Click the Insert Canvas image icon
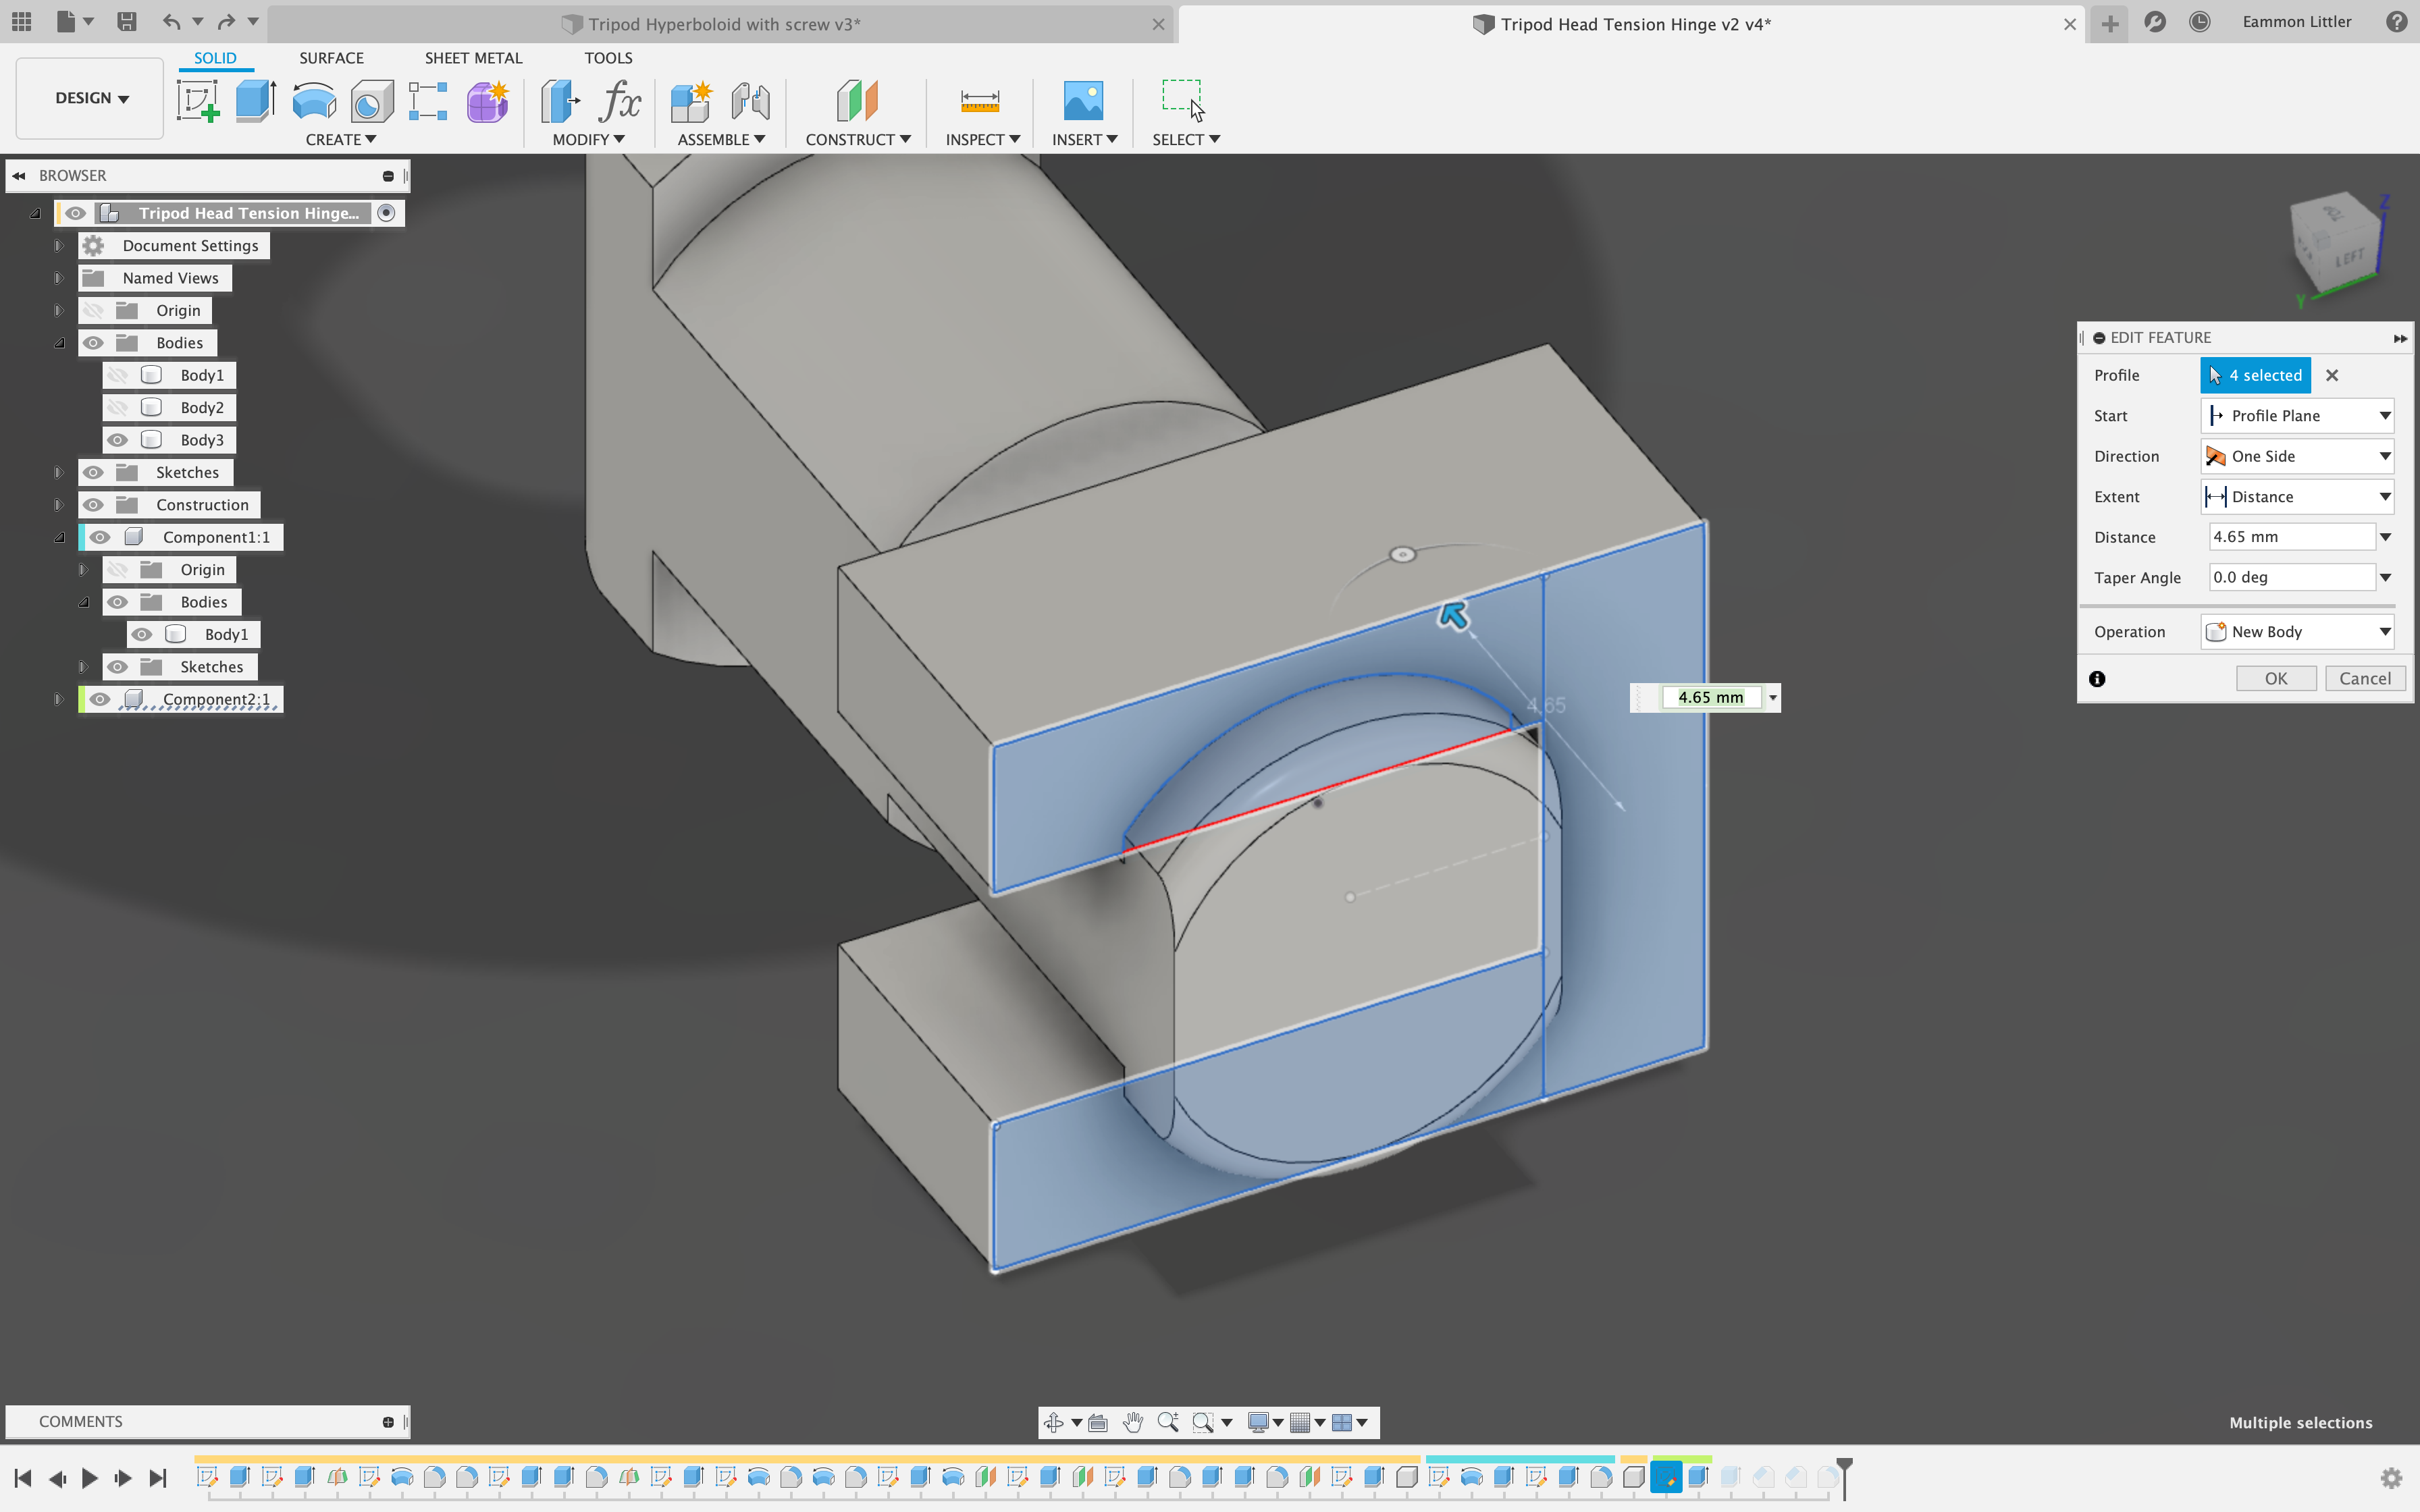The image size is (2420, 1512). point(1083,101)
